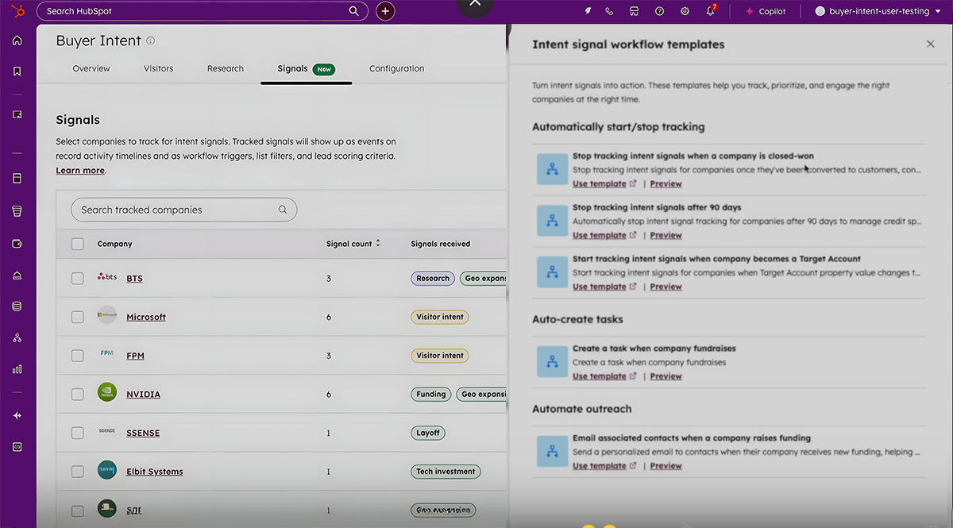Tick the checkbox beside NVIDIA
The height and width of the screenshot is (528, 953).
[x=77, y=394]
